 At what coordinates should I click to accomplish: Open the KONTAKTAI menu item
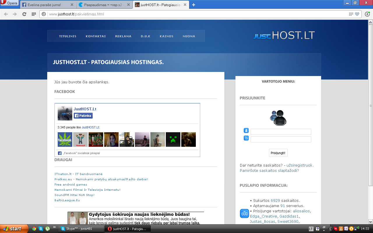click(x=96, y=36)
